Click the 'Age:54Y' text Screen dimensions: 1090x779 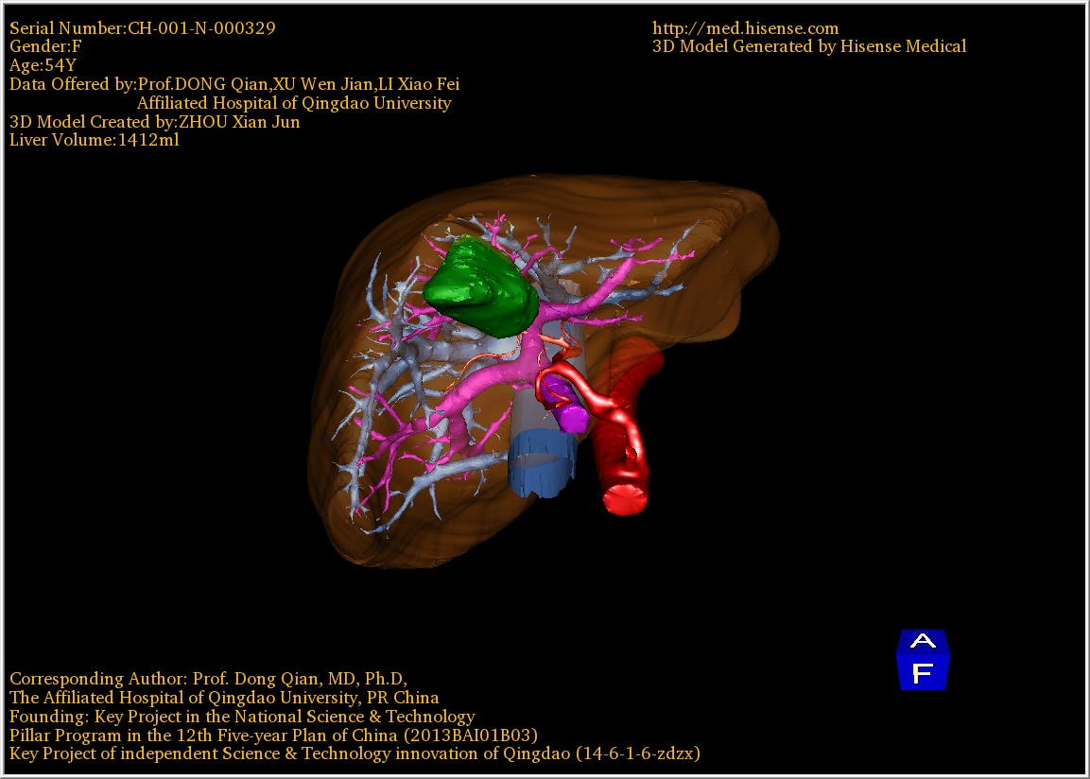43,65
